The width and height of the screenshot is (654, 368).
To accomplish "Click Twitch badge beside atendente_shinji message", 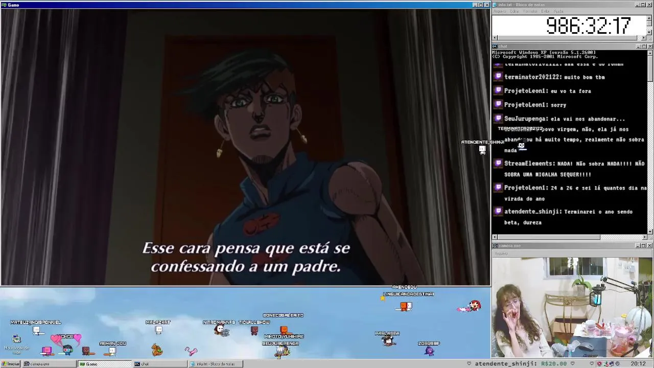I will coord(499,211).
